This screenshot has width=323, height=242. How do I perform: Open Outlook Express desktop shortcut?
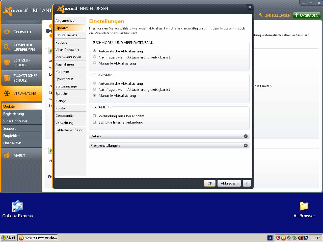point(17,209)
